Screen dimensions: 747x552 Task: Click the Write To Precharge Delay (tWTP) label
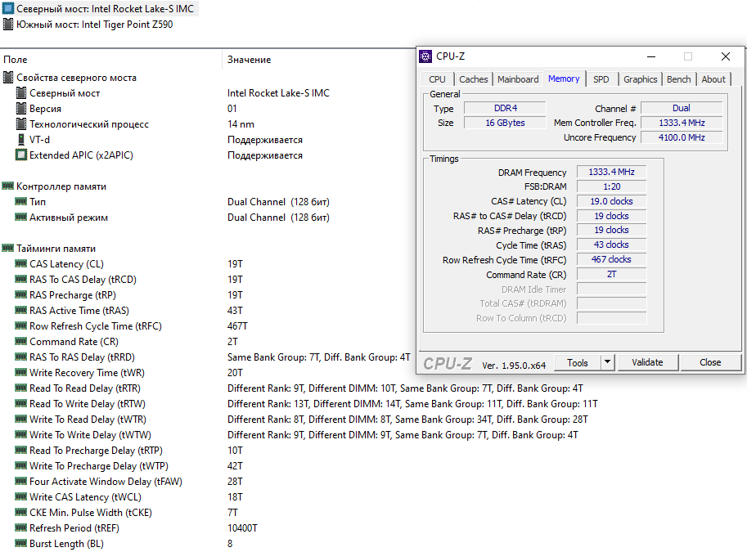tap(99, 466)
